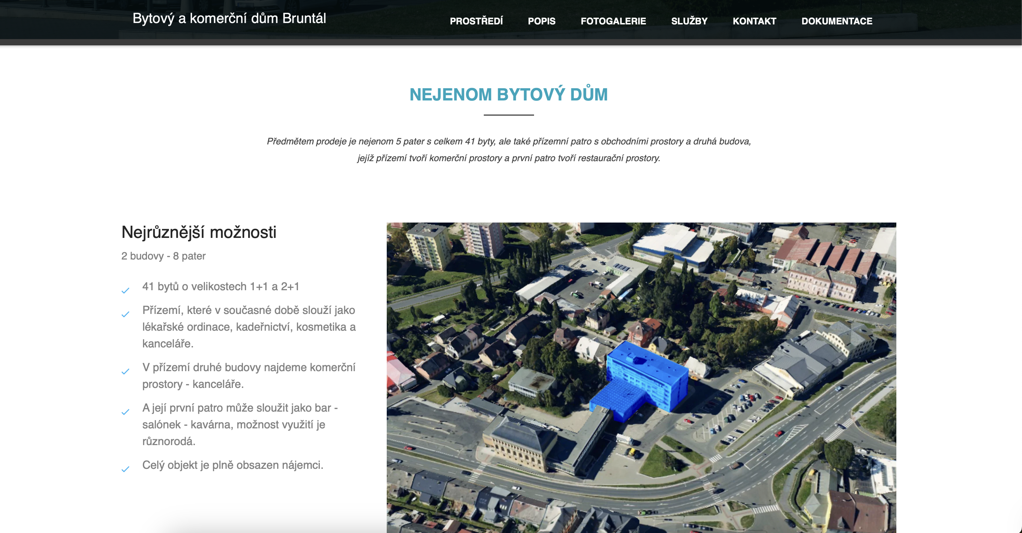Screen dimensions: 1022x533
Task: Click the site title Bytový a komerční dům Bruntál
Action: tap(229, 18)
